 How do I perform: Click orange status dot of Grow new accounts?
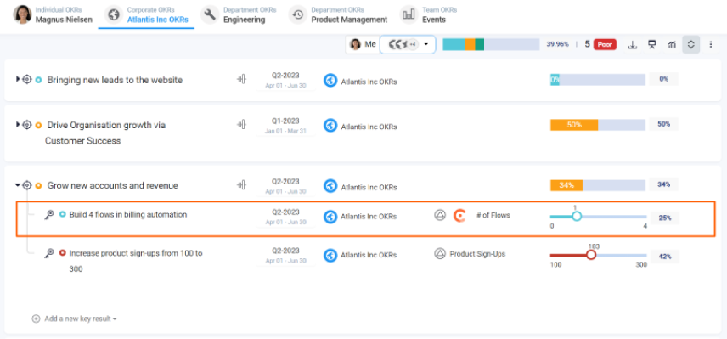point(38,185)
